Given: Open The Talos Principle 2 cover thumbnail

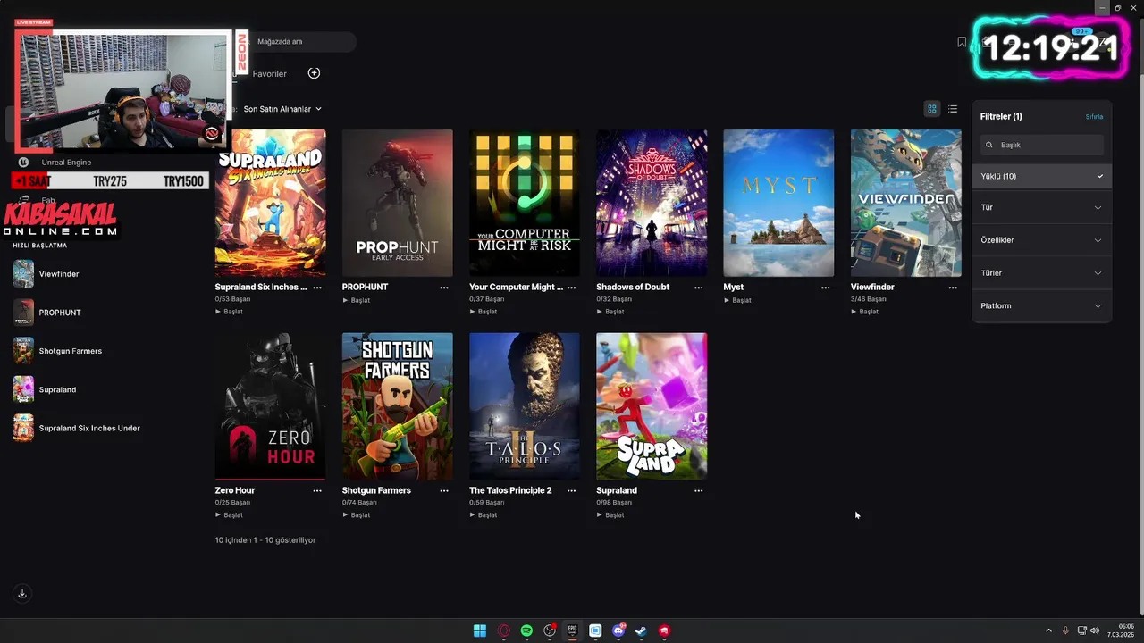Looking at the screenshot, I should (525, 406).
